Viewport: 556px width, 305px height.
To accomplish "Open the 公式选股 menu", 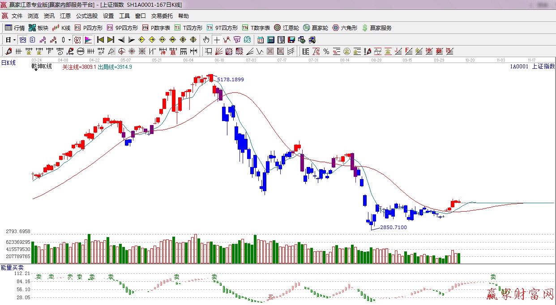I will coord(86,16).
